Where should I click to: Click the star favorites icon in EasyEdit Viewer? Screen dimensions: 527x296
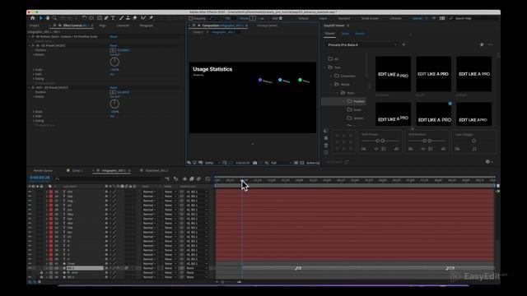[482, 44]
